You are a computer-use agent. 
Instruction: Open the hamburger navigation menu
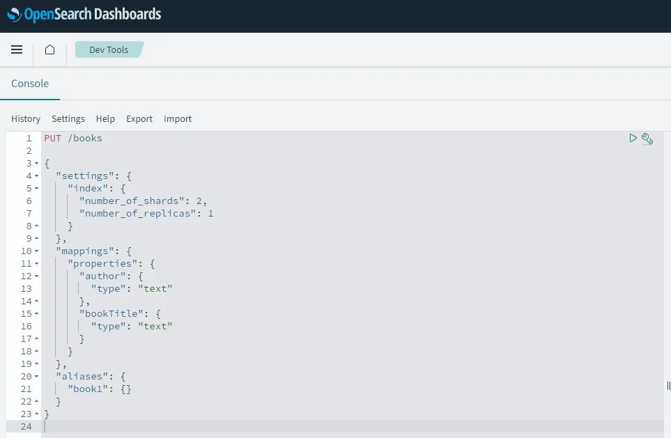pyautogui.click(x=17, y=49)
